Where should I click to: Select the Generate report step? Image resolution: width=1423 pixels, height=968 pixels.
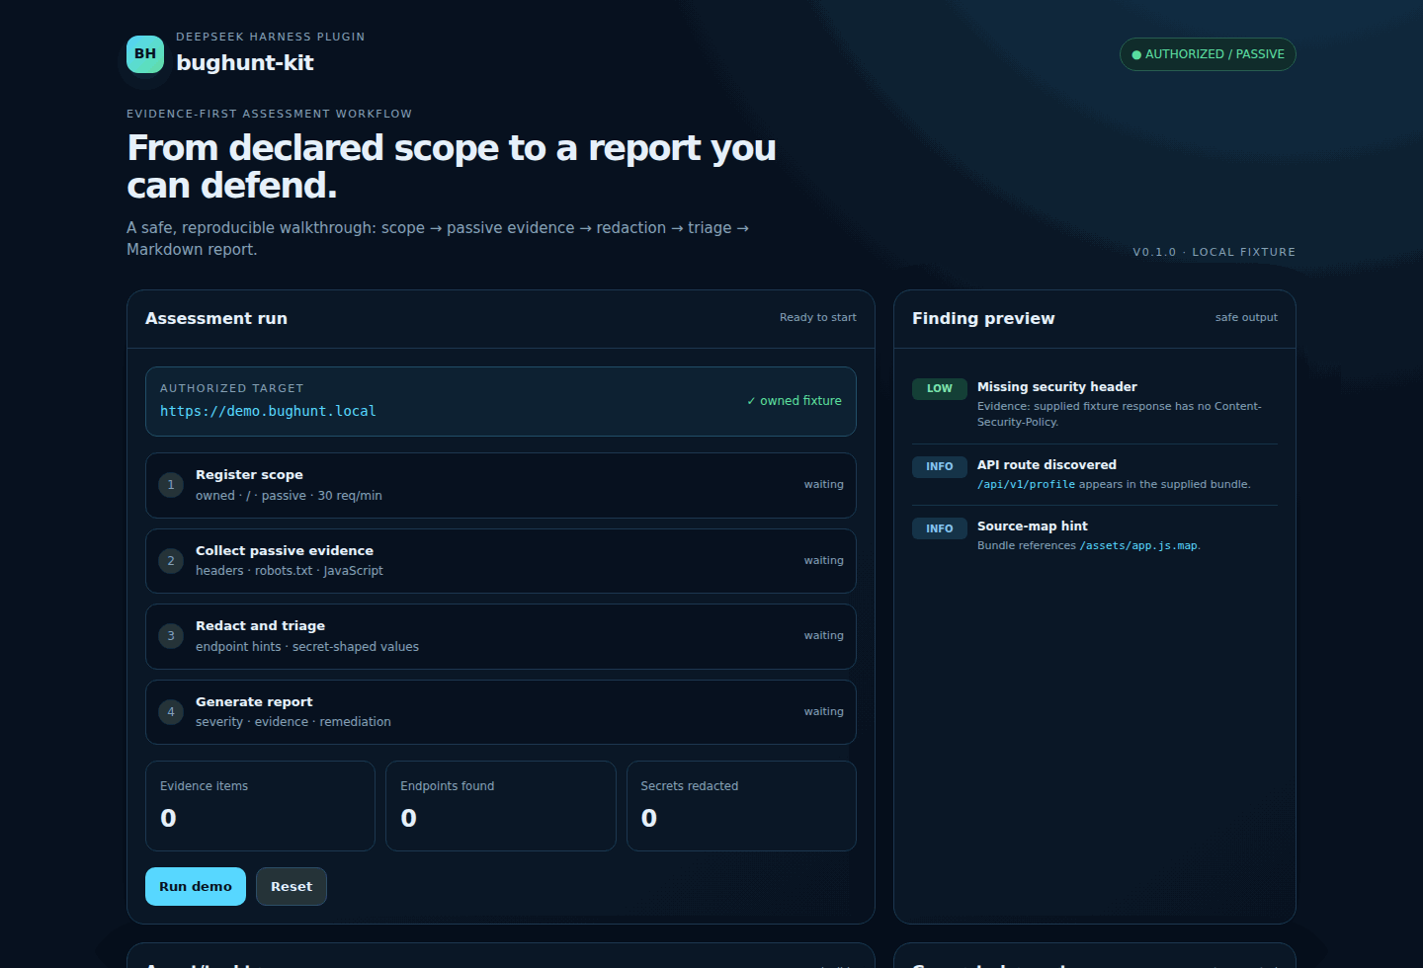tap(501, 712)
